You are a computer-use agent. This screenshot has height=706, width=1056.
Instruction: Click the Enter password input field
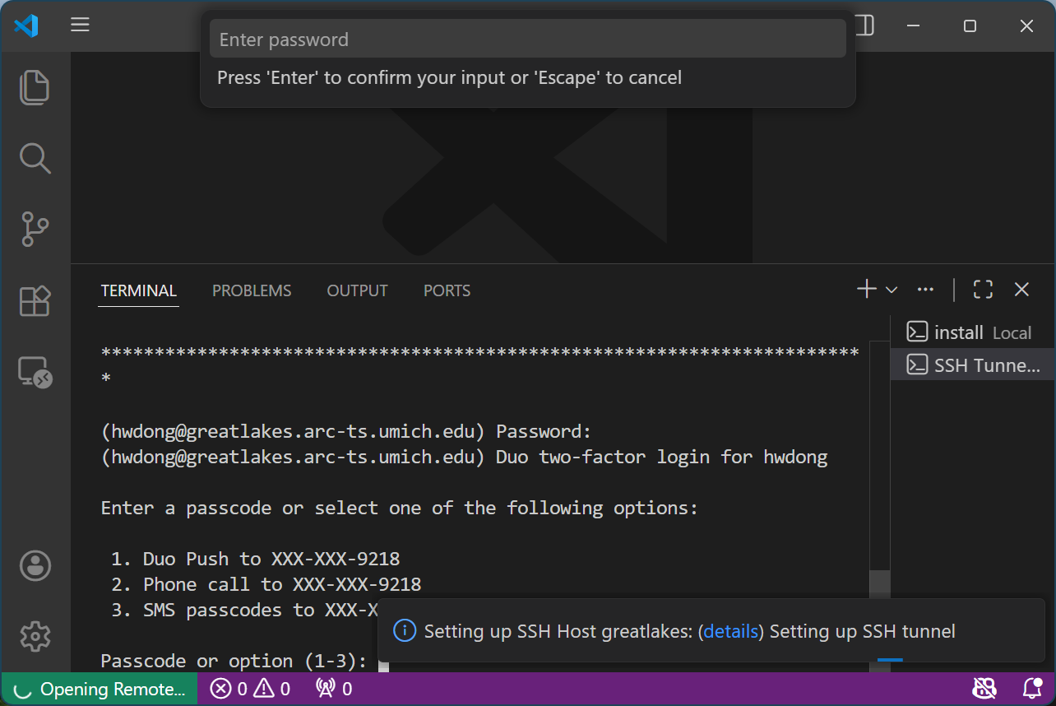pyautogui.click(x=527, y=38)
